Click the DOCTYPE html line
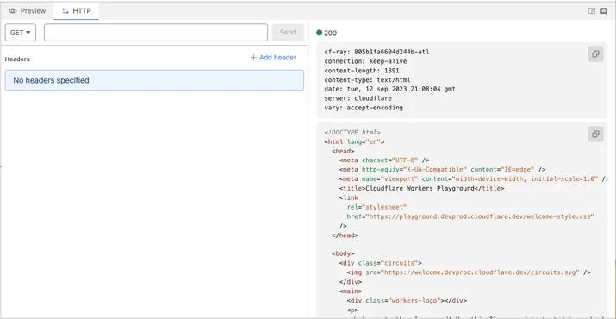Viewport: 616px width, 319px height. click(x=352, y=133)
